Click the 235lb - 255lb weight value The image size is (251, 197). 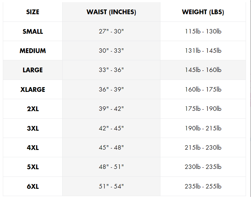(203, 187)
